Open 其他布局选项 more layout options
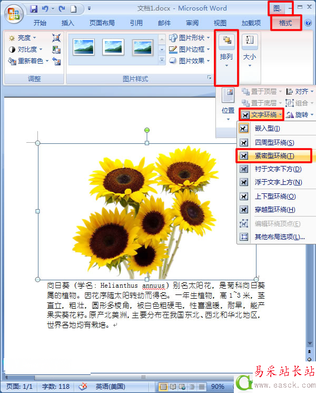Screen dimensions: 316x393 276,237
